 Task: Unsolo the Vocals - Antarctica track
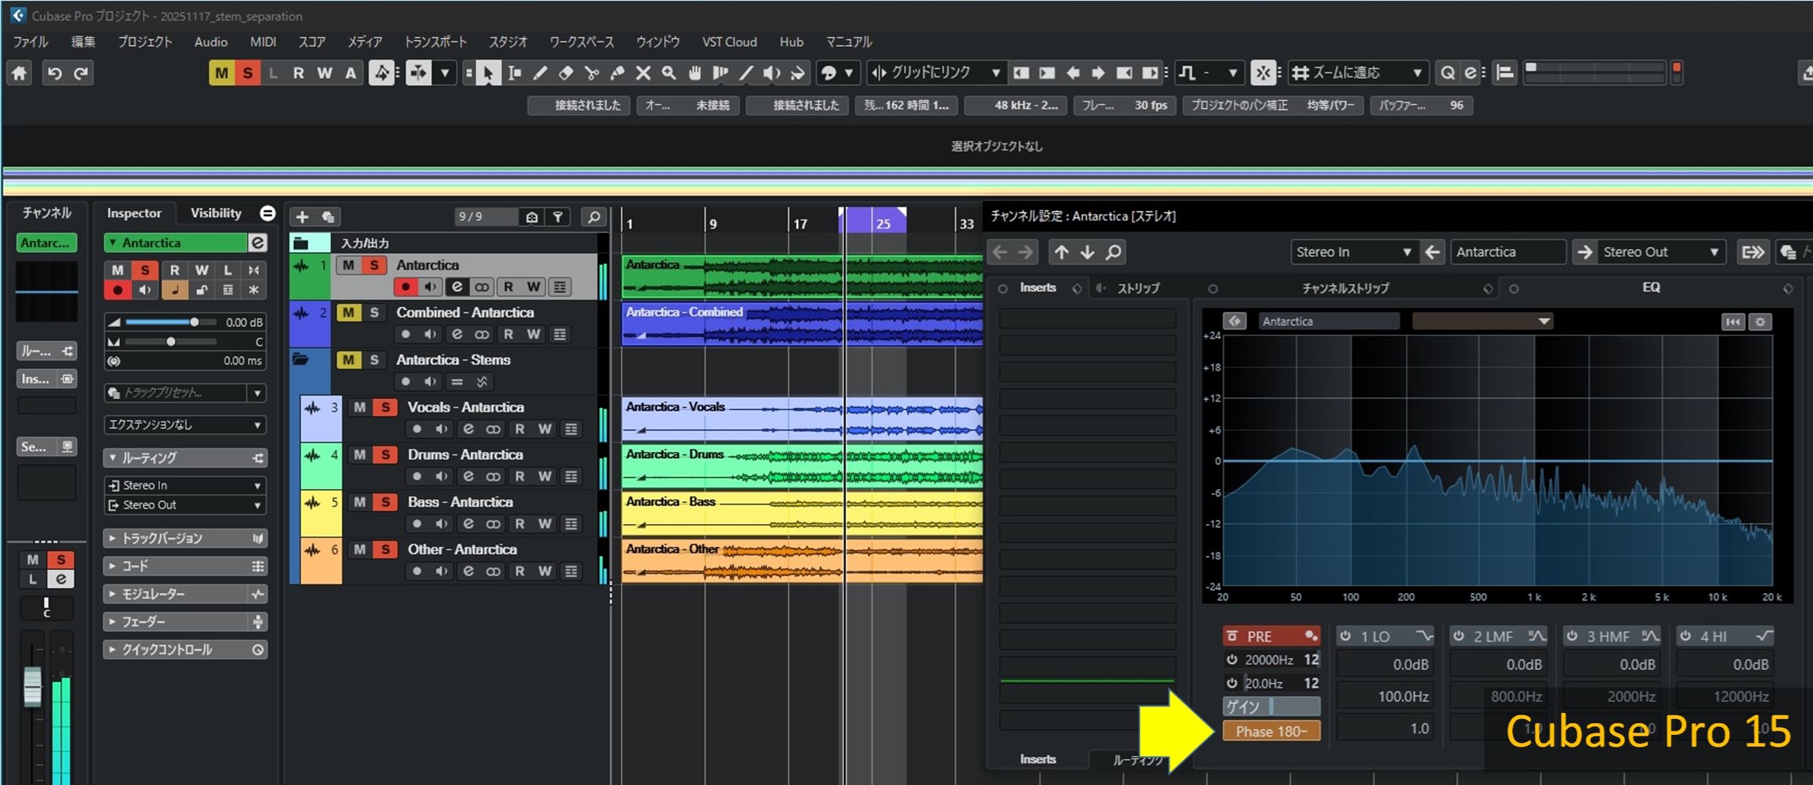click(385, 407)
